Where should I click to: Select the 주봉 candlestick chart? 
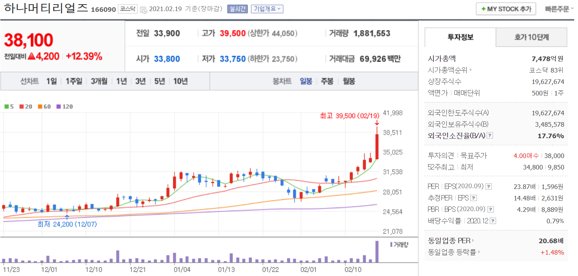327,81
